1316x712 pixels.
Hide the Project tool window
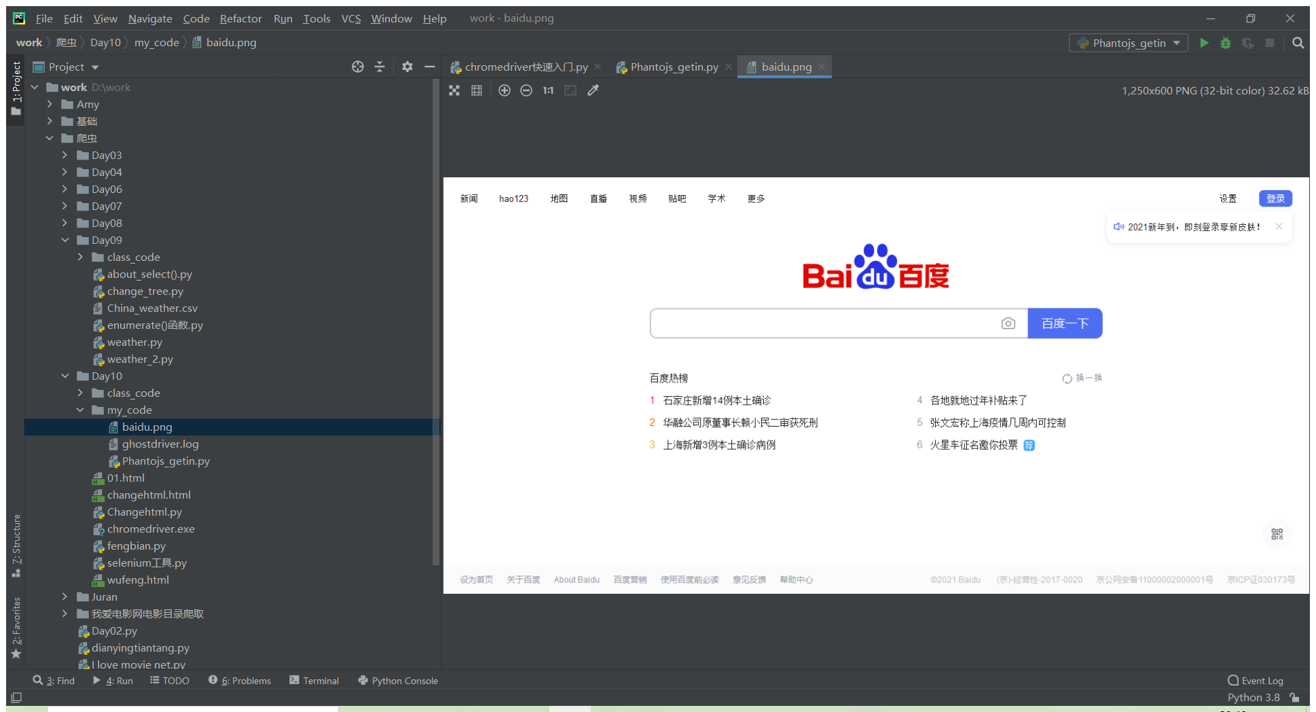point(429,67)
